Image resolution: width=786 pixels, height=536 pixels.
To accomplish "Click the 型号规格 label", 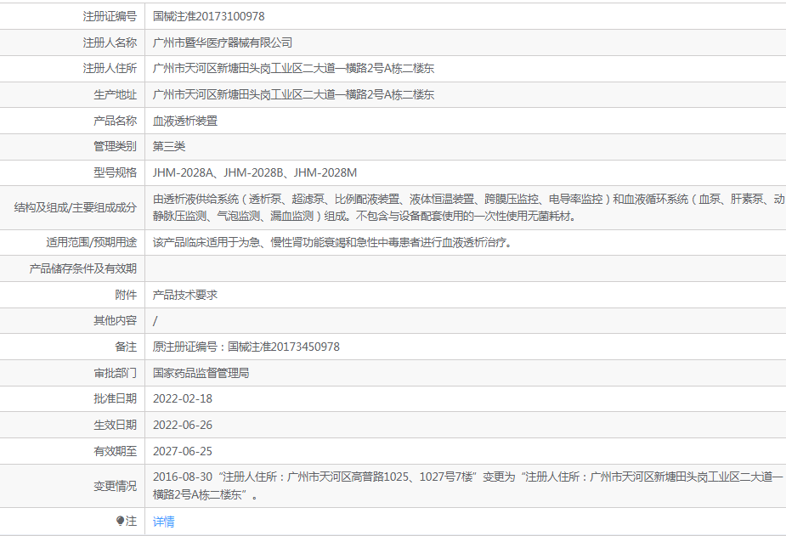I will pos(116,172).
